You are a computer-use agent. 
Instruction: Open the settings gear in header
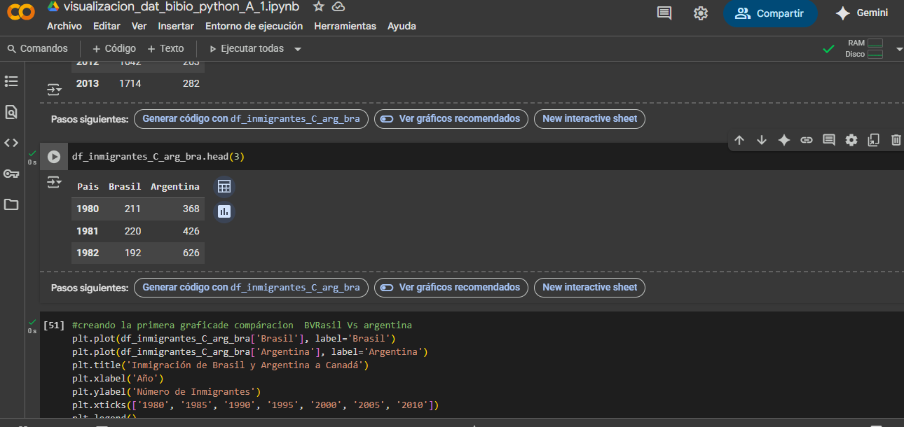(x=700, y=13)
